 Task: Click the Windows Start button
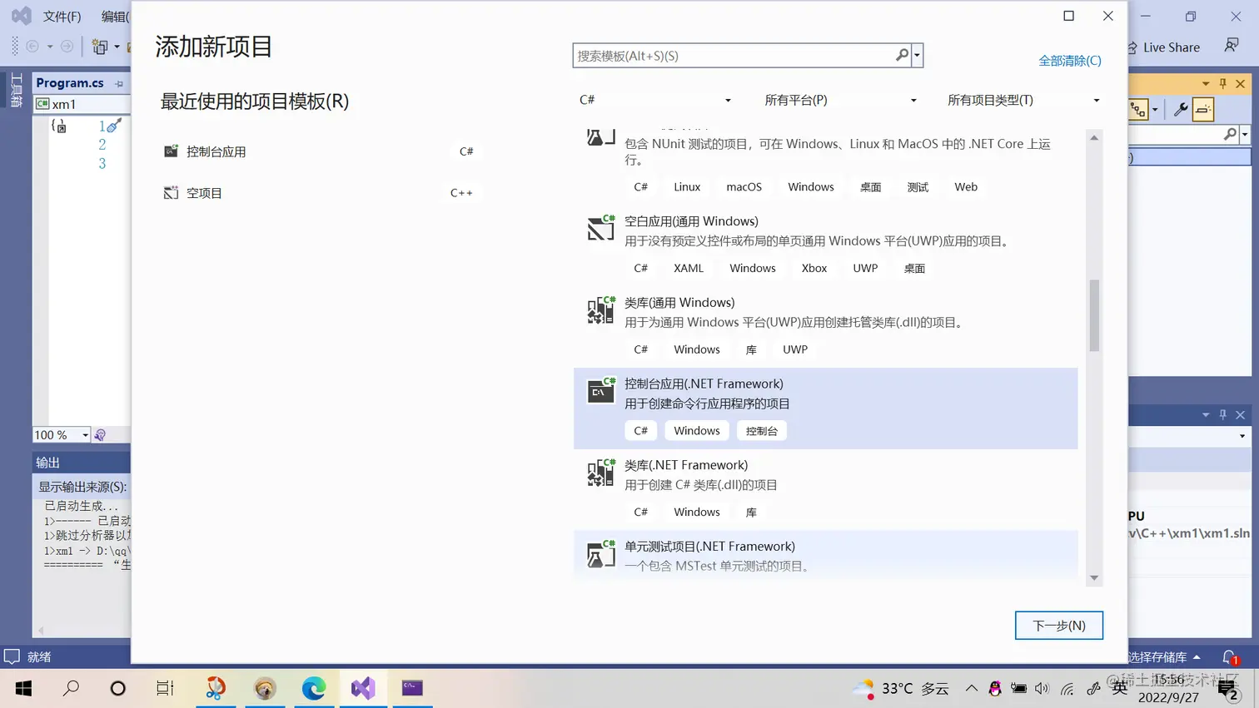tap(23, 688)
